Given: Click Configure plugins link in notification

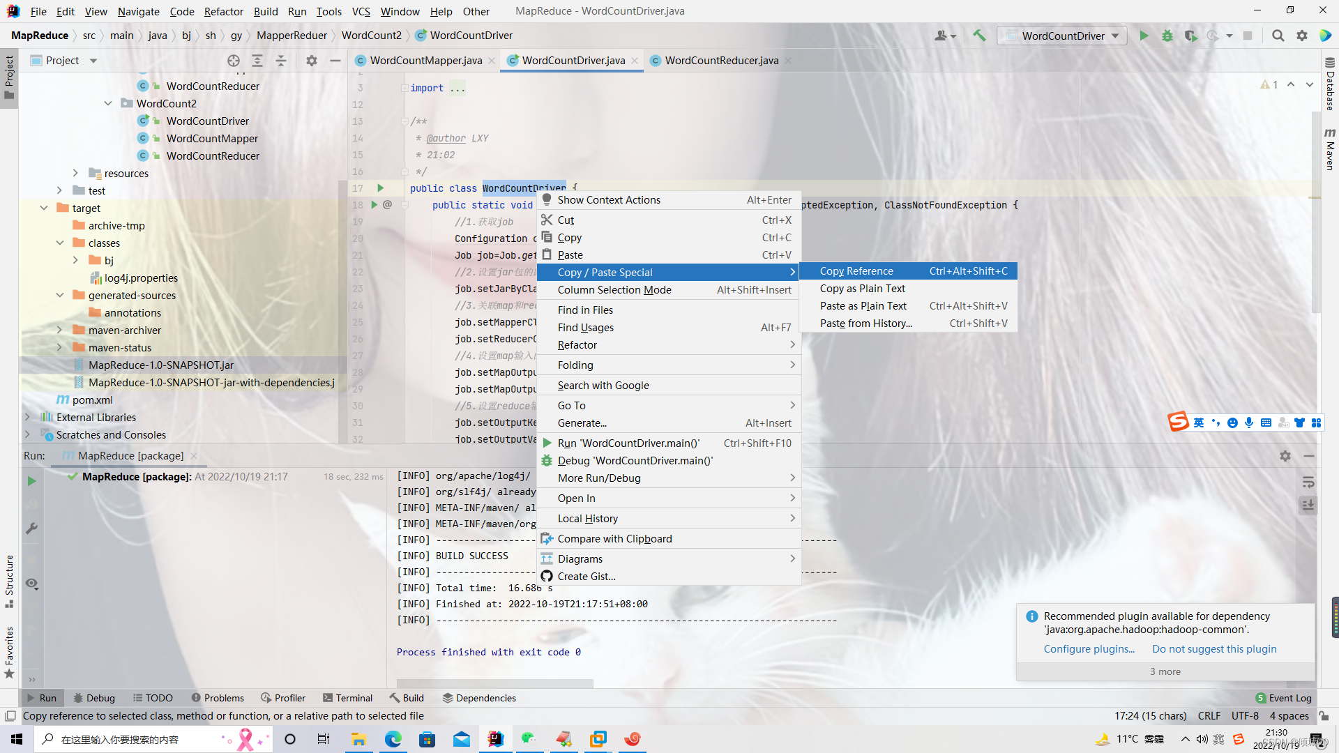Looking at the screenshot, I should coord(1089,649).
